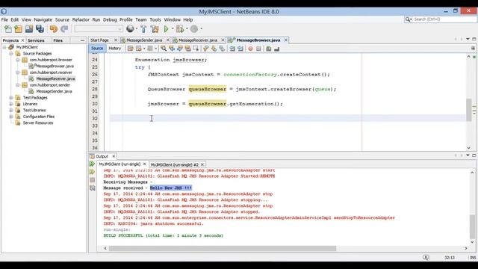This screenshot has height=269, width=478.
Task: Toggle Rectangular Selection editor icon
Action: point(196,49)
